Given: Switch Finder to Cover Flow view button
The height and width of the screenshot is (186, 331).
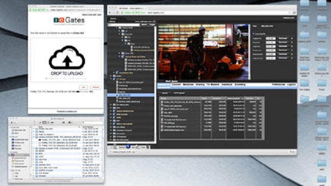Looking at the screenshot, I should coord(52,122).
